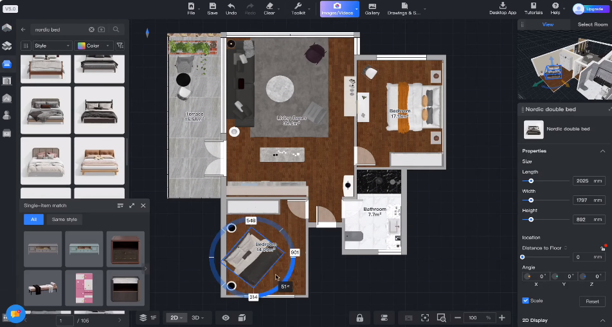Toggle the canvas lock icon
The width and height of the screenshot is (612, 327).
point(359,317)
